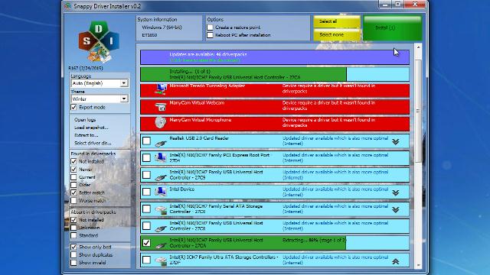490x275 pixels.
Task: Click the green Install (1) button
Action: 393,28
